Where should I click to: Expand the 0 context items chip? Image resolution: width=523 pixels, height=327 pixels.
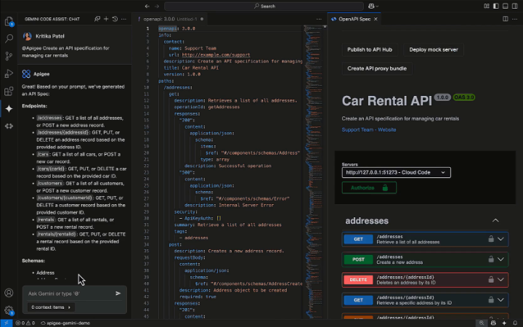51,307
